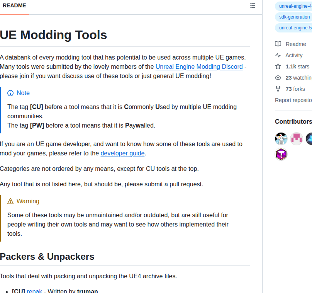Click the Note callout label
This screenshot has width=312, height=293.
[x=23, y=93]
